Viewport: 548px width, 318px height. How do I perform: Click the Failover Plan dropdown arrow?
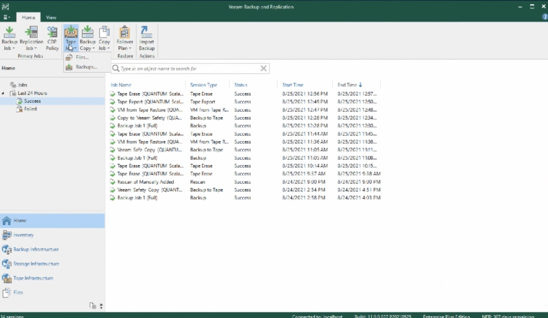130,48
